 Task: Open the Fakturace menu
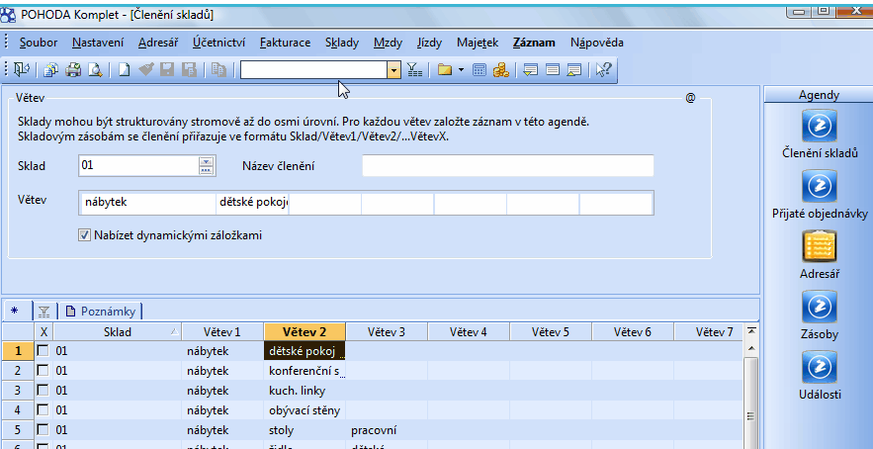[x=285, y=43]
